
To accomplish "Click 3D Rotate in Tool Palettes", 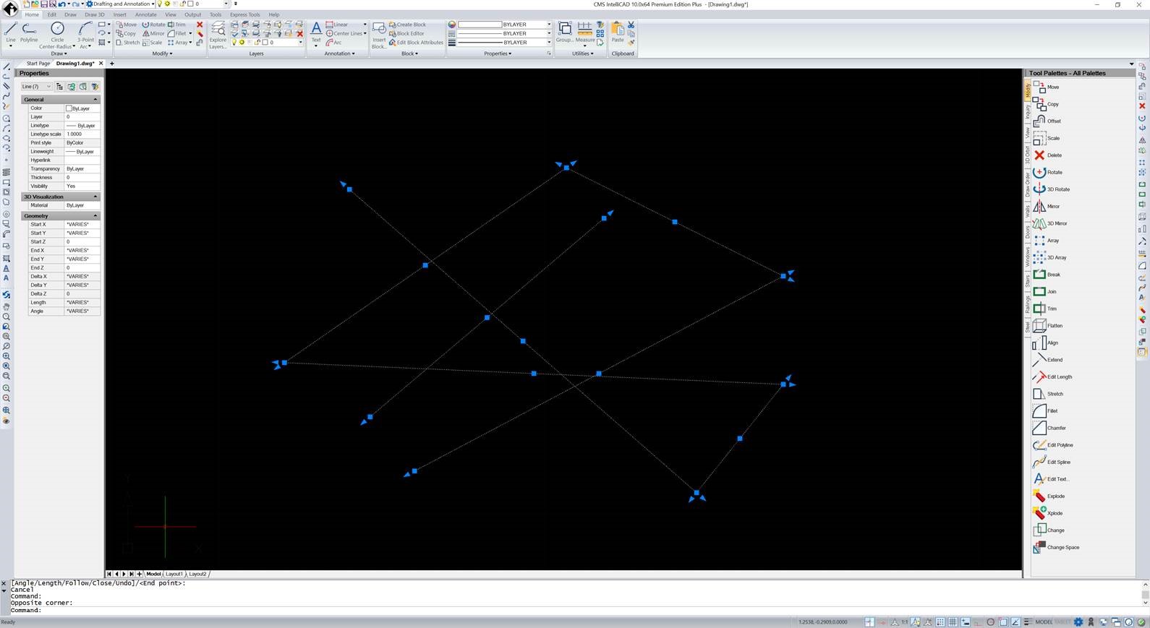I will tap(1051, 189).
